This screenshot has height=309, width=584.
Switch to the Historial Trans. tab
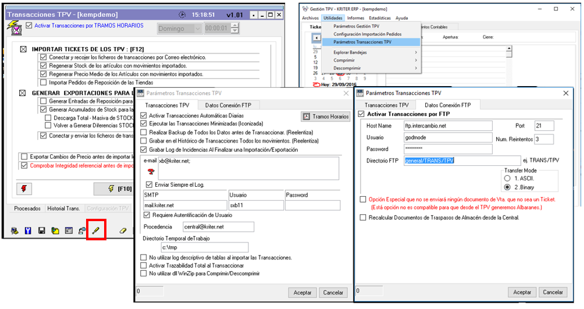(63, 208)
